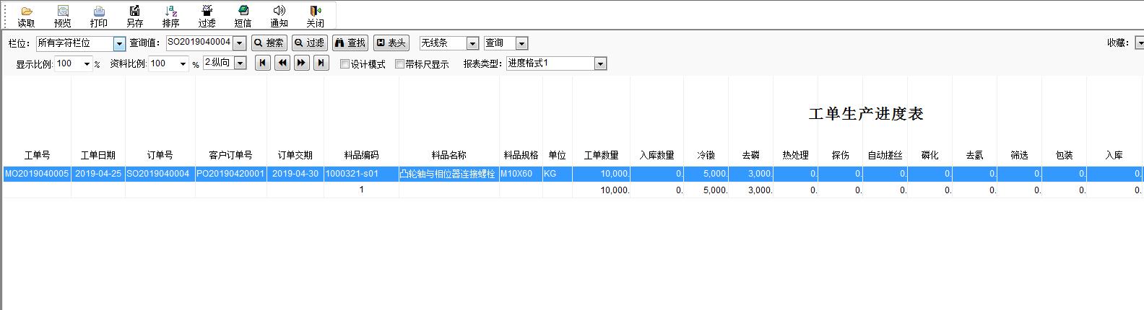Image resolution: width=1144 pixels, height=310 pixels.
Task: Click the 工单日期 column header
Action: click(x=98, y=155)
